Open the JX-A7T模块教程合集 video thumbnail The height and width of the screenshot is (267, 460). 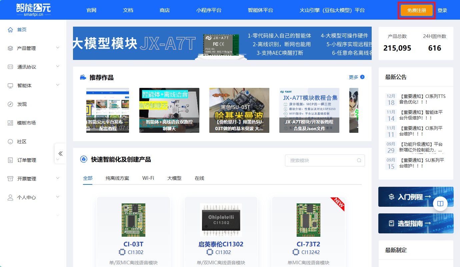[309, 110]
